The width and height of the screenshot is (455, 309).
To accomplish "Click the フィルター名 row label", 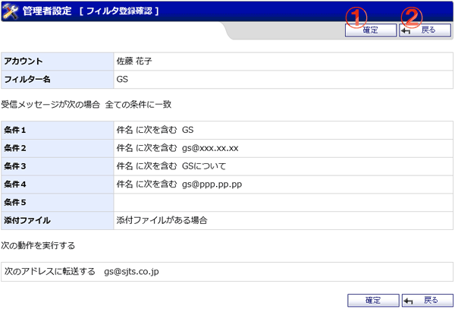I will coord(27,79).
